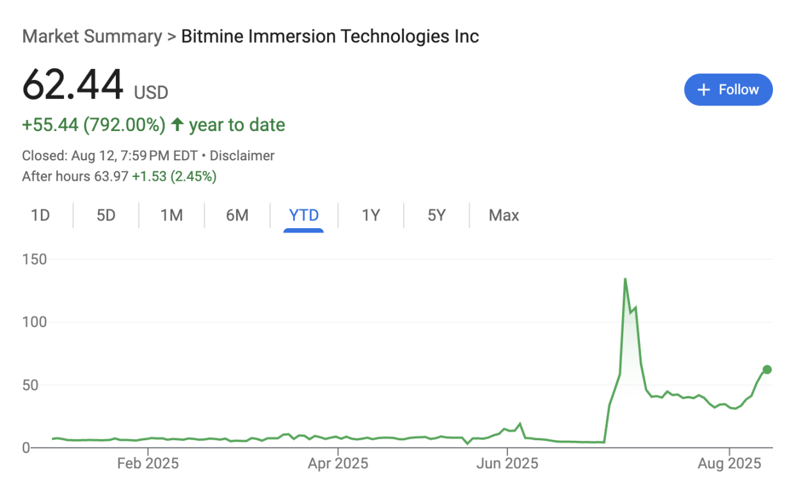Select the active YTD tab
This screenshot has height=492, width=796.
(x=304, y=215)
